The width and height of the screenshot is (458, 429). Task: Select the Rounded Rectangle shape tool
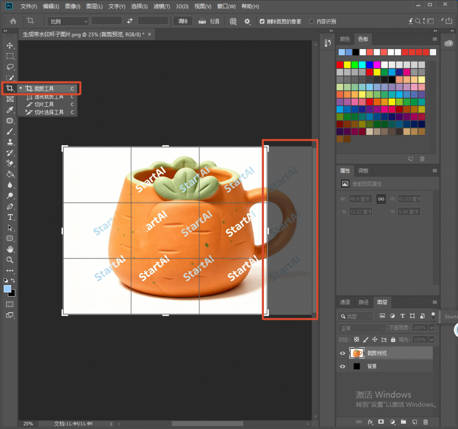click(x=10, y=239)
